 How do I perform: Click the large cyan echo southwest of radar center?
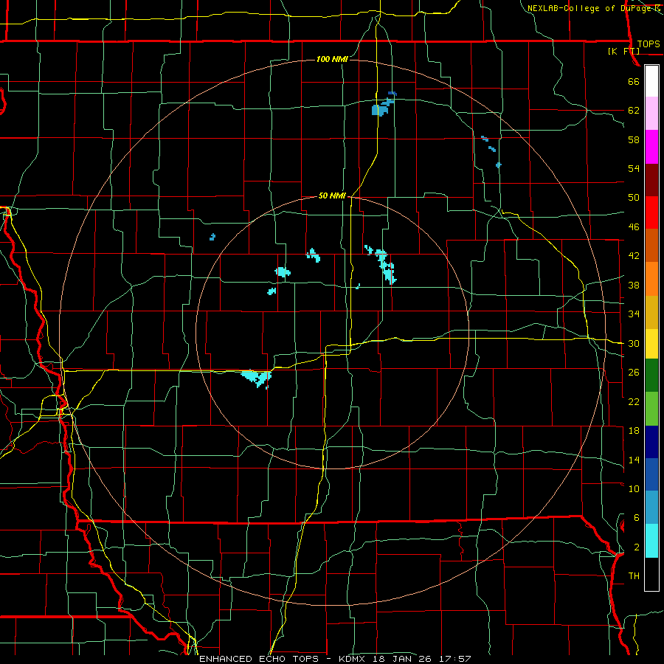click(257, 378)
